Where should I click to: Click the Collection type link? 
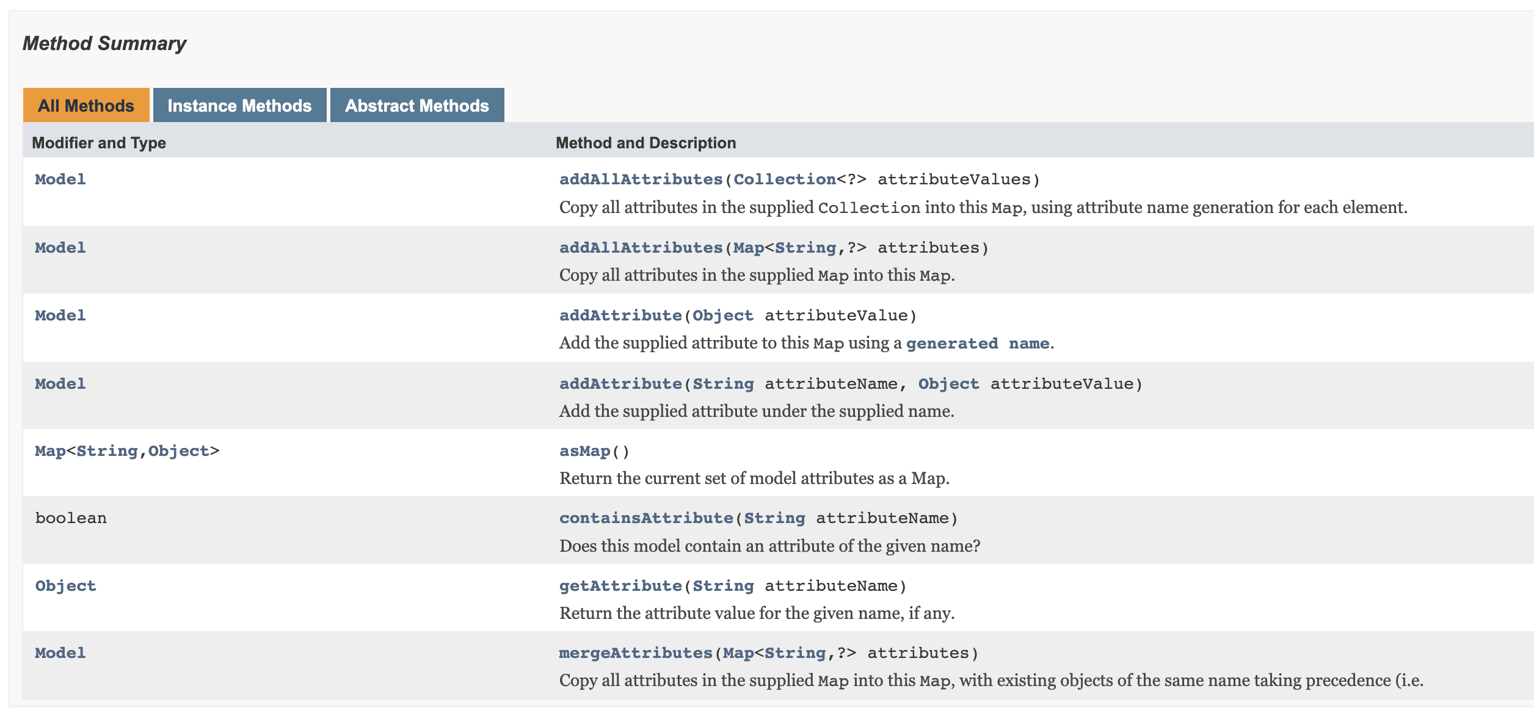[784, 179]
